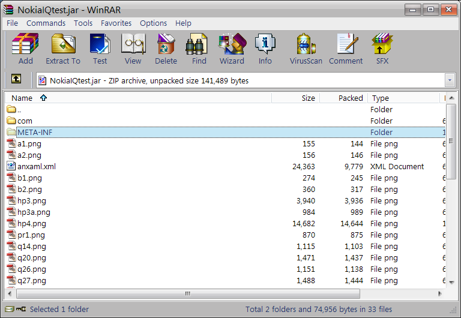Click the vertical scrollbar down arrow
The width and height of the screenshot is (461, 318).
pos(451,282)
